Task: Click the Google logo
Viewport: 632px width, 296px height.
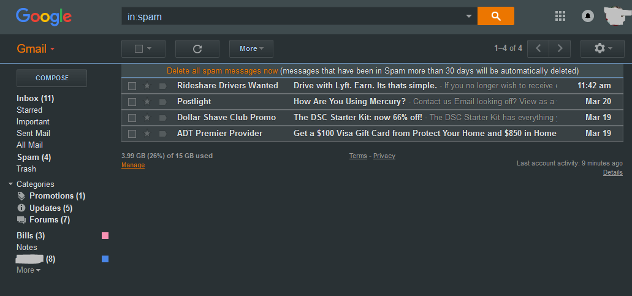Action: pos(44,17)
